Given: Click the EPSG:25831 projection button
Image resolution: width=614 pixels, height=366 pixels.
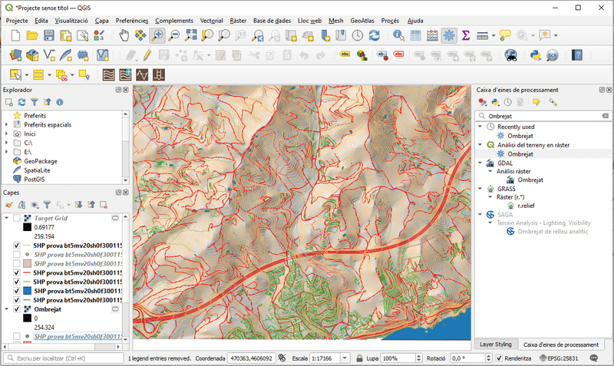Looking at the screenshot, I should [559, 358].
